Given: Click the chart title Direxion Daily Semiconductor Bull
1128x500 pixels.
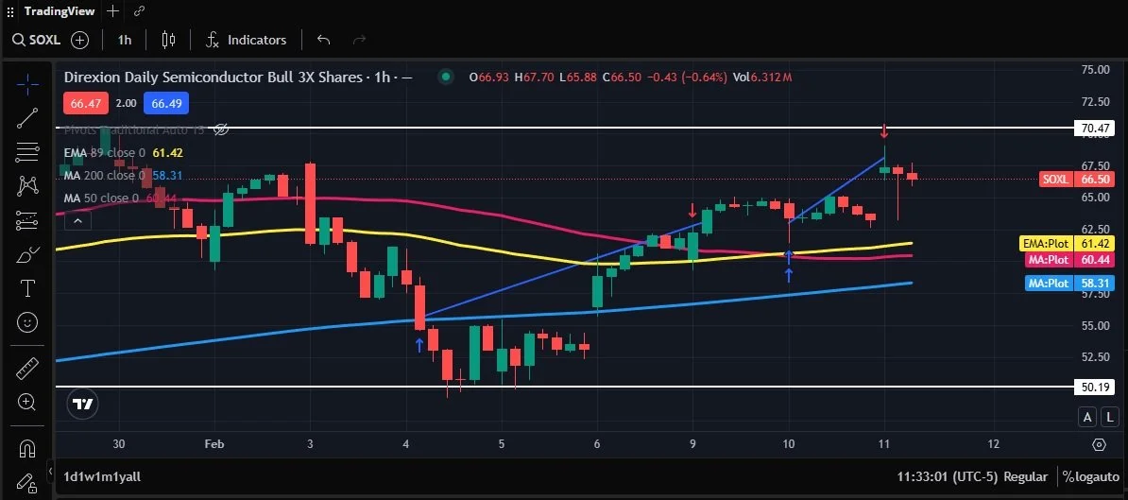Looking at the screenshot, I should tap(213, 77).
